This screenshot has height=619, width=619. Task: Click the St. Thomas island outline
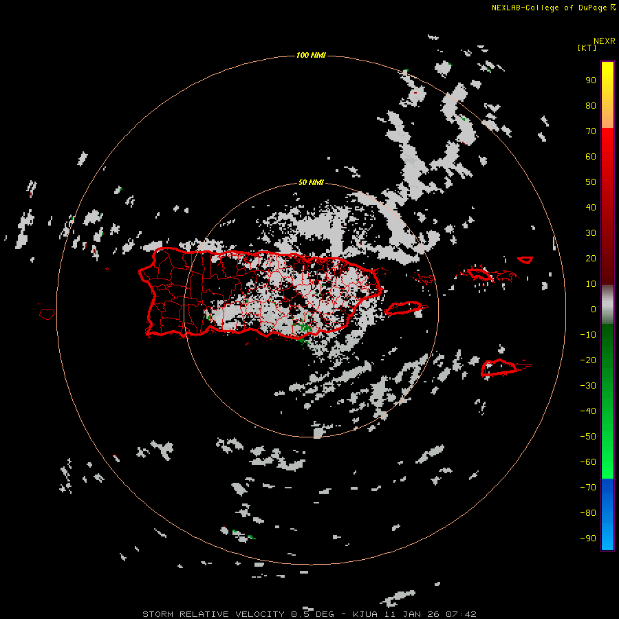[479, 274]
